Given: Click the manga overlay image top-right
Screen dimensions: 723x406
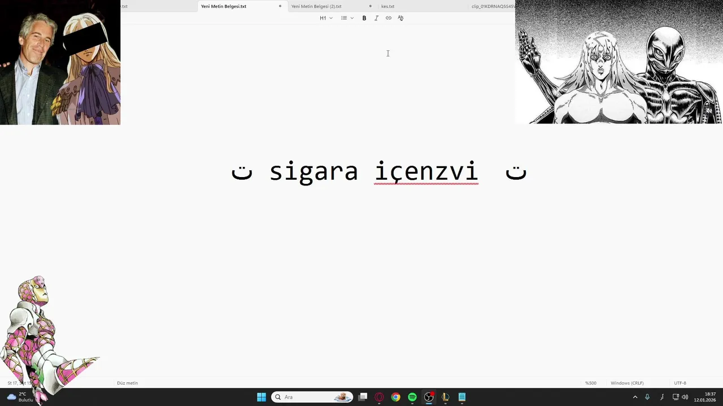Looking at the screenshot, I should click(619, 62).
